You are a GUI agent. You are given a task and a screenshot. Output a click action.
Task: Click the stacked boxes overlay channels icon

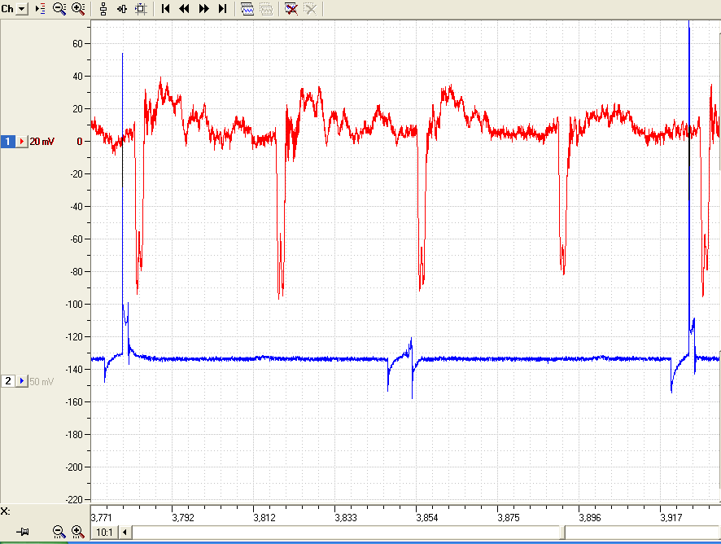point(103,9)
